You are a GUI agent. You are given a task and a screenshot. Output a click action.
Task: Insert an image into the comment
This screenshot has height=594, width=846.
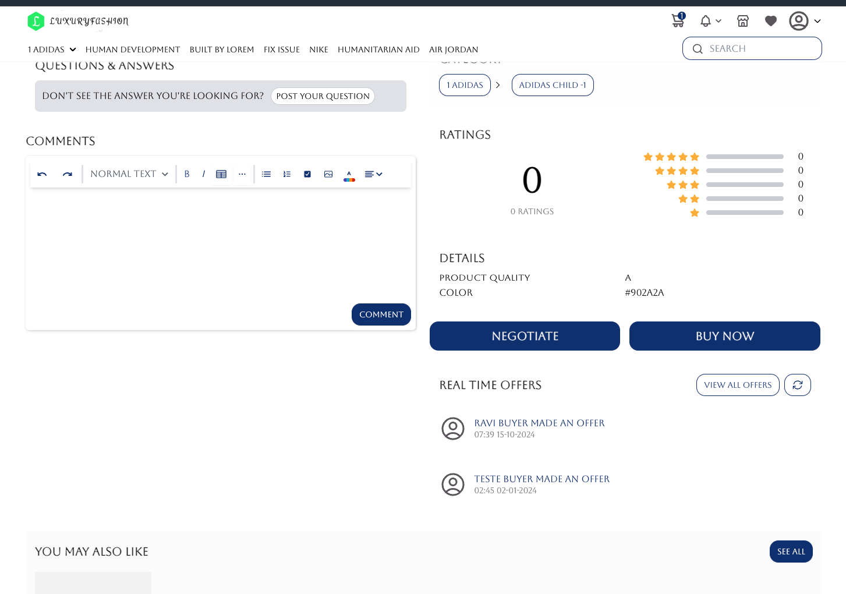click(328, 174)
